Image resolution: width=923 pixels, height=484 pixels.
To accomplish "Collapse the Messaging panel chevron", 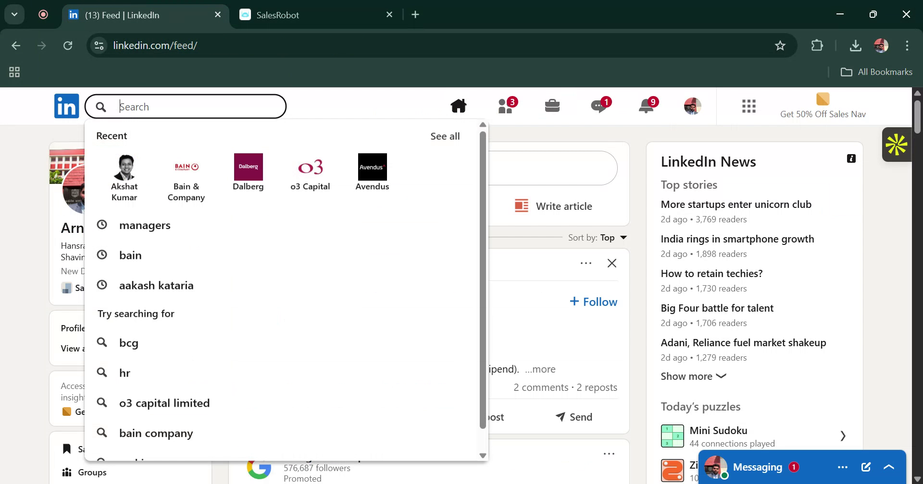I will click(888, 466).
